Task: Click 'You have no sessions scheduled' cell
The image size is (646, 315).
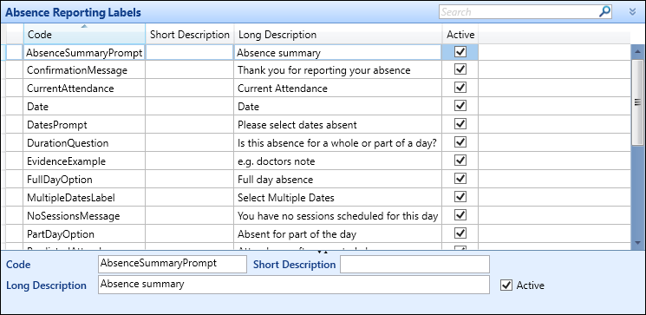Action: pos(338,215)
